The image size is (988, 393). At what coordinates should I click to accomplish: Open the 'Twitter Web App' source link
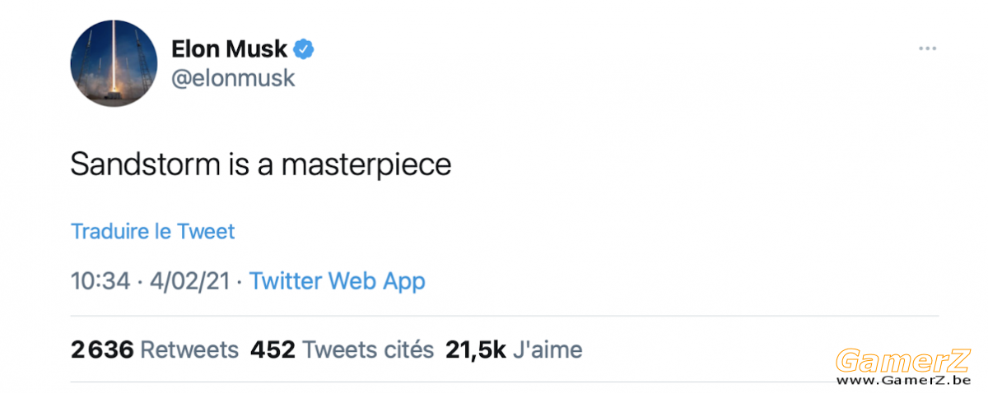tap(338, 281)
